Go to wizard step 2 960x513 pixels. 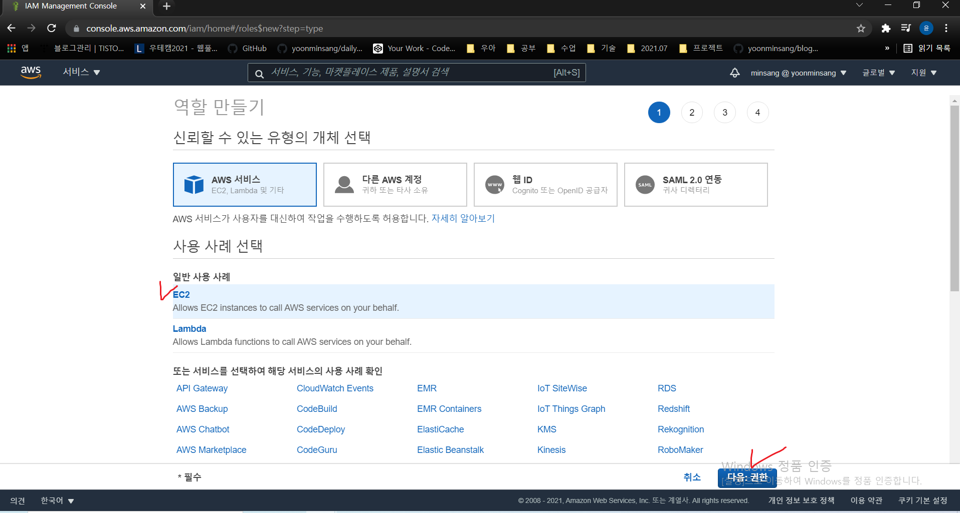(x=692, y=113)
